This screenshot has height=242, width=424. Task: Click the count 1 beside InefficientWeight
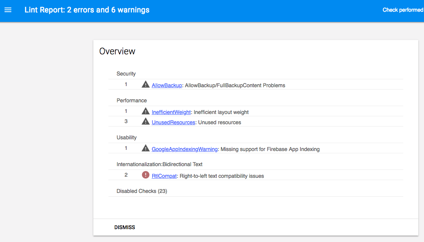tap(126, 111)
